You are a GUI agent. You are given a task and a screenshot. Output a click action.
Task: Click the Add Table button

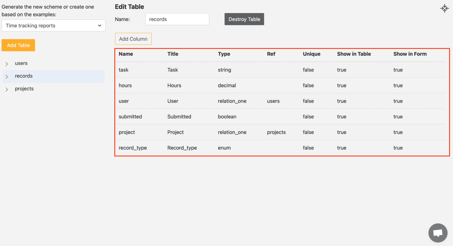(18, 45)
